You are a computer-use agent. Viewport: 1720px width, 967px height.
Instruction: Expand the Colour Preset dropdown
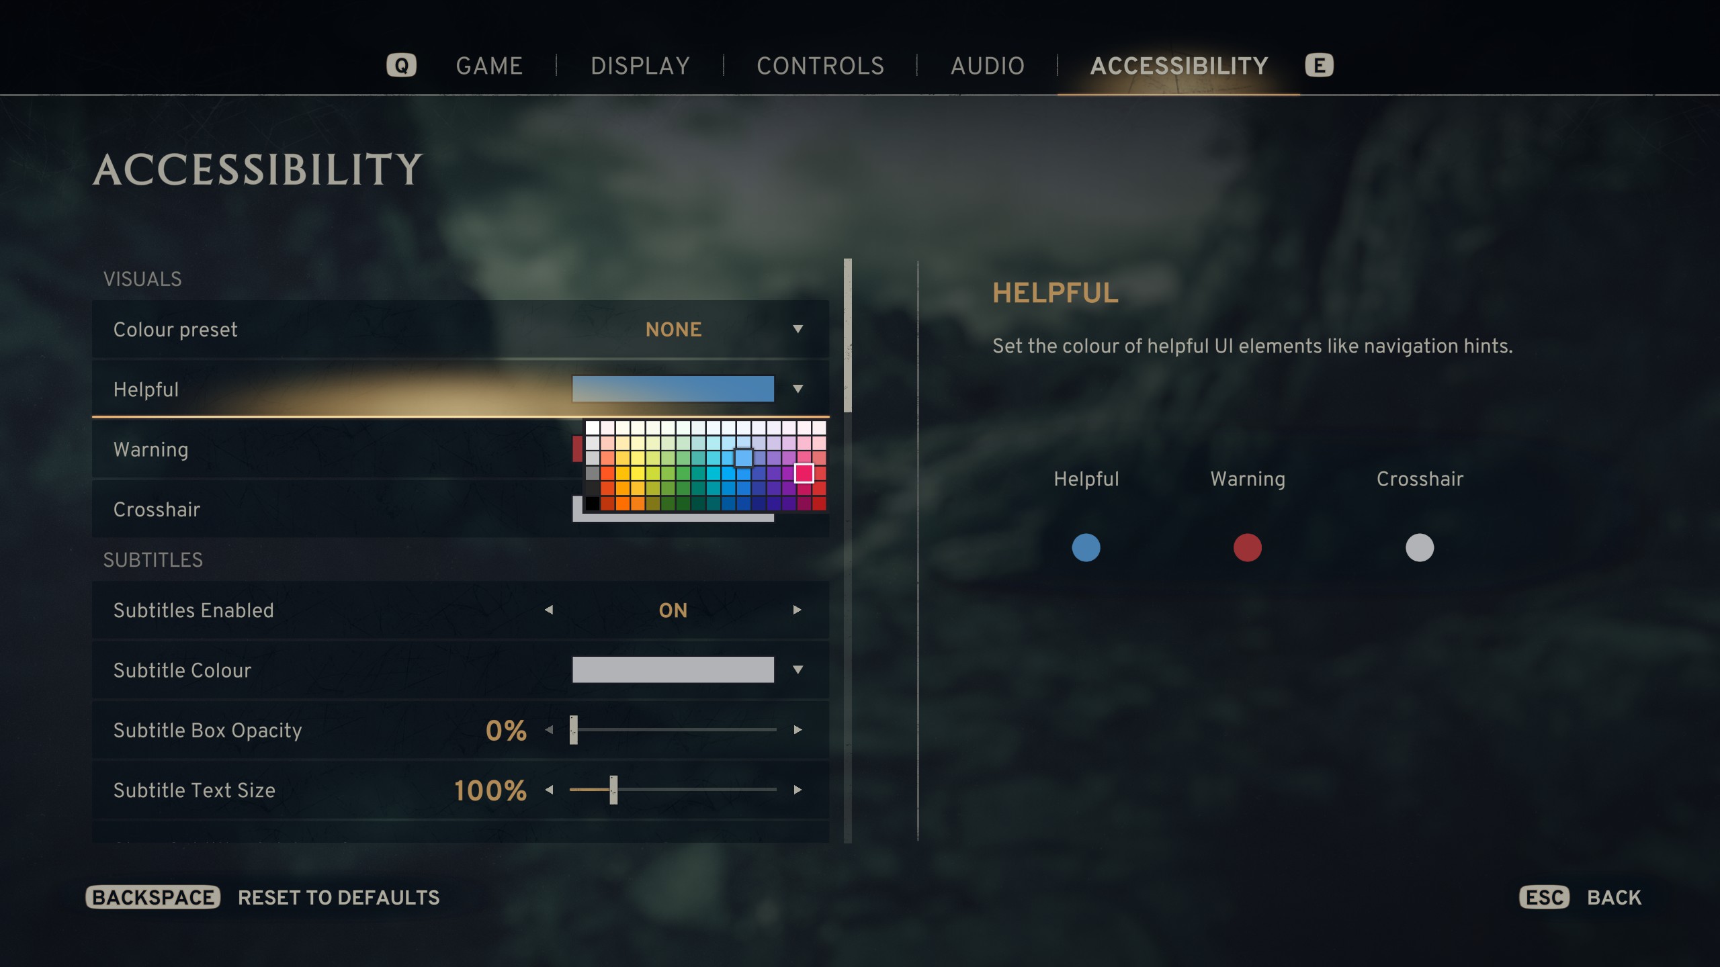799,328
